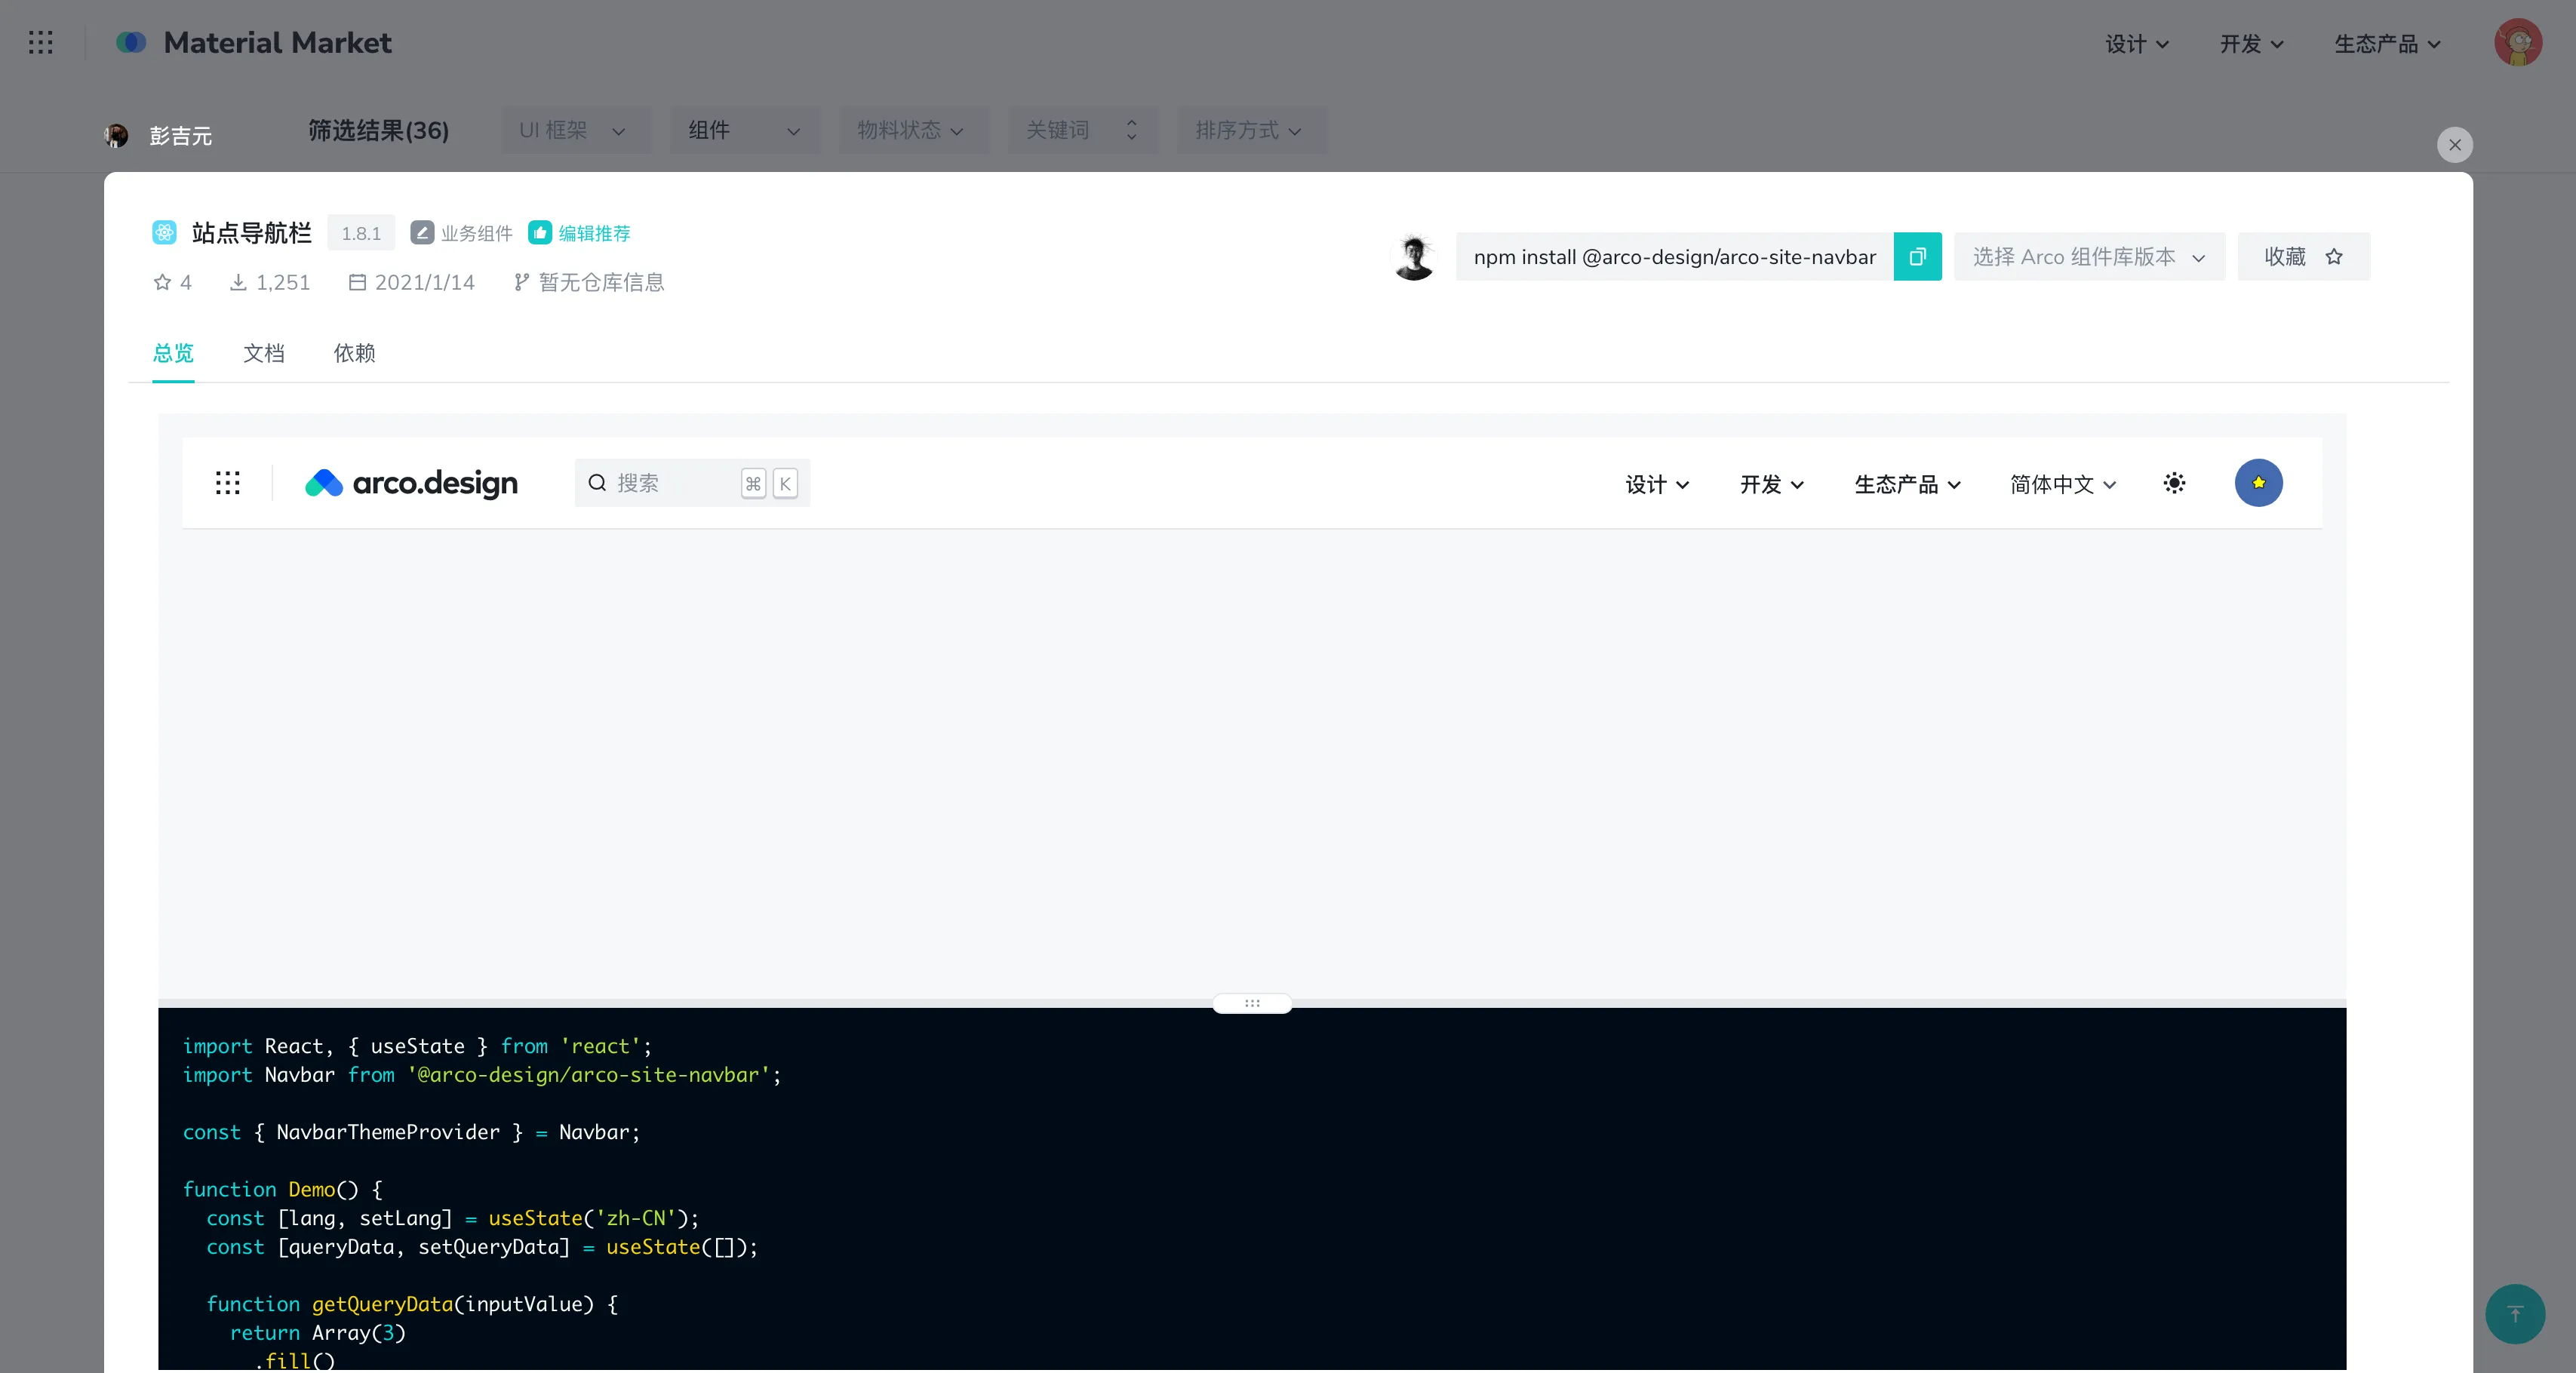This screenshot has width=2576, height=1373.
Task: Copy the npm install command
Action: pos(1917,257)
